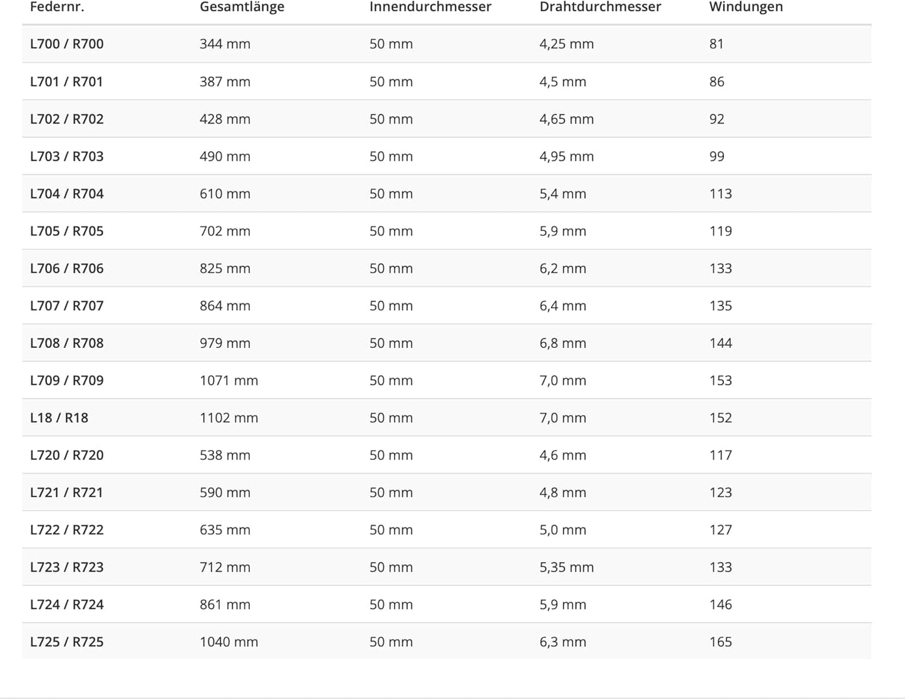The width and height of the screenshot is (905, 700).
Task: Select the L700 / R700 spring row
Action: [447, 44]
